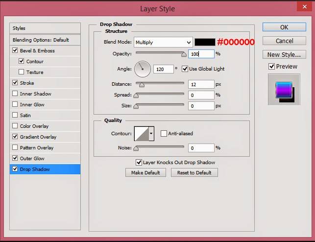Toggle Layer Knocks Out Drop Shadow
Viewport: 315px width, 242px height.
tap(139, 162)
